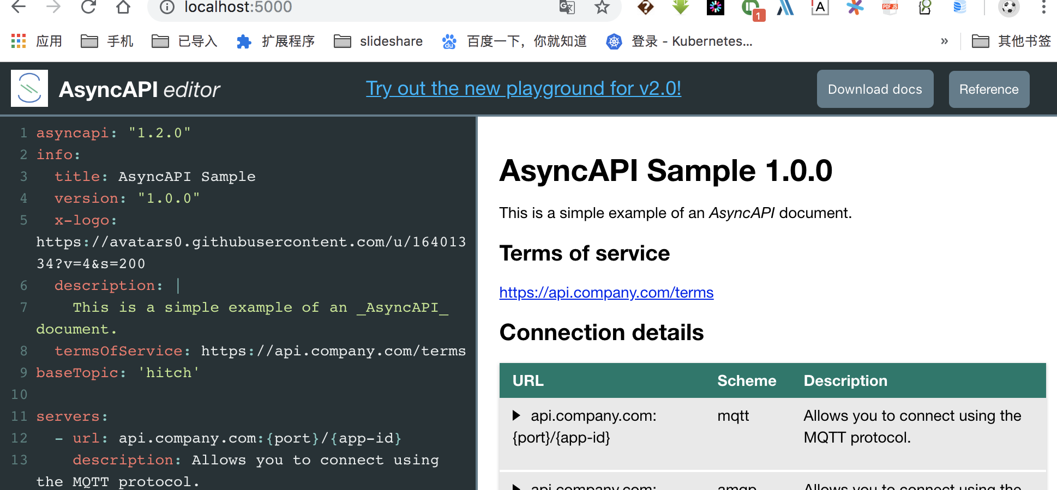Screen dimensions: 1057x490
Task: Click the Terms of service heading
Action: tap(585, 253)
